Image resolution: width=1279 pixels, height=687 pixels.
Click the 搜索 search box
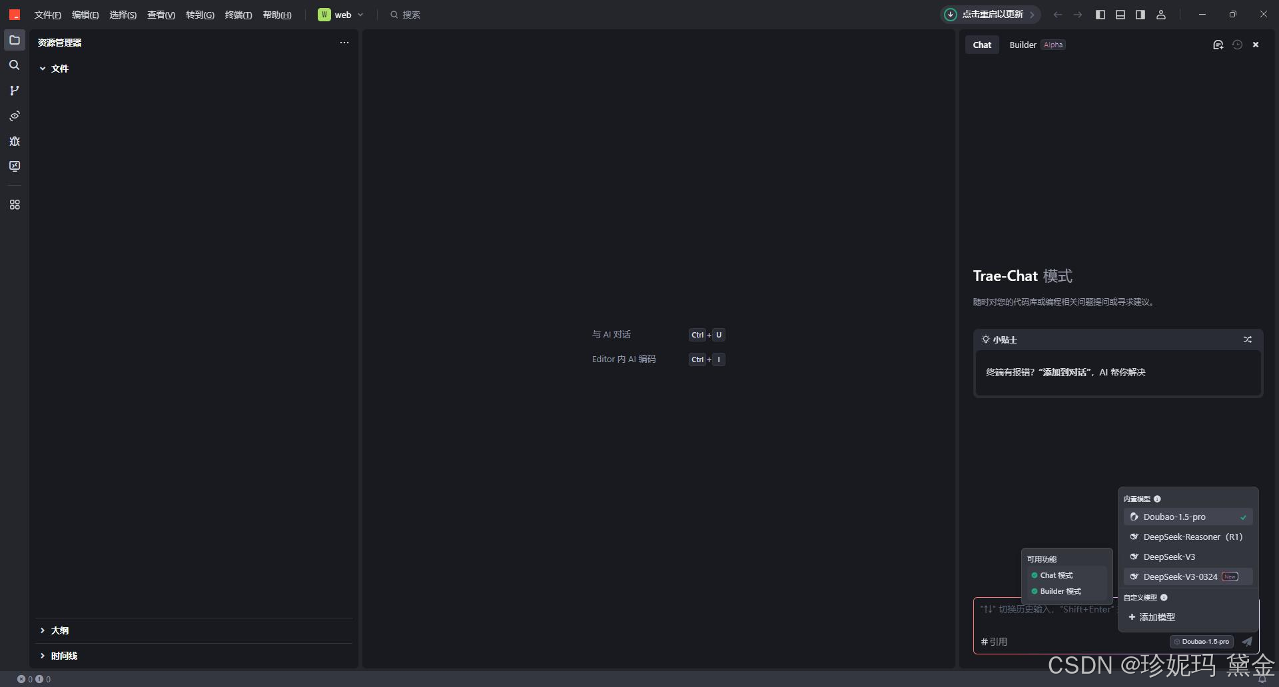click(404, 15)
